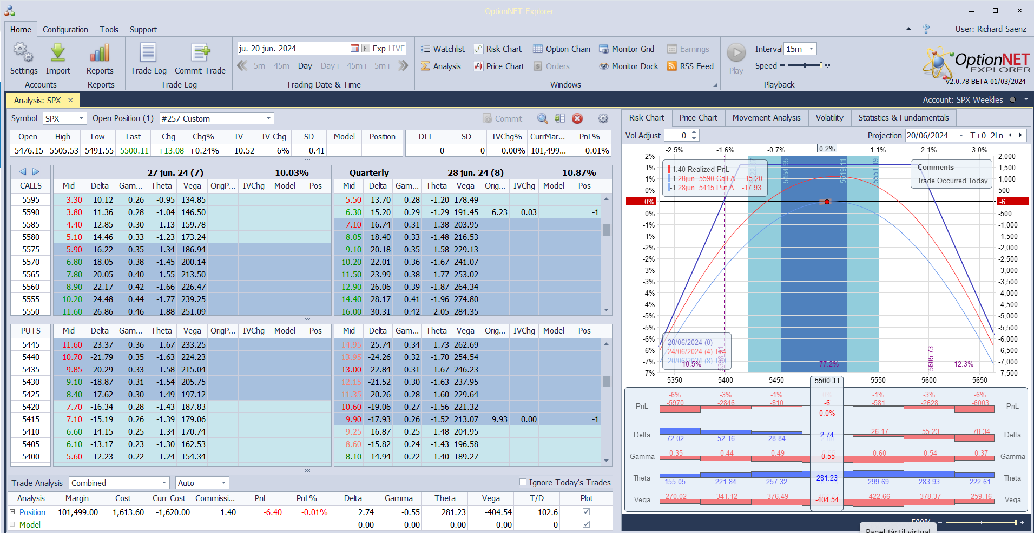1034x533 pixels.
Task: Expand the Model row in Trade Analysis
Action: click(x=12, y=524)
